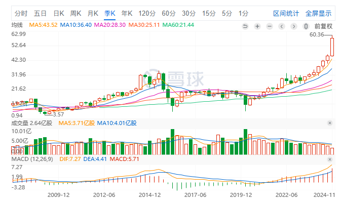Viewport: 341px width, 204px height.
Task: Select the 季K quarterly tab
Action: 110,14
